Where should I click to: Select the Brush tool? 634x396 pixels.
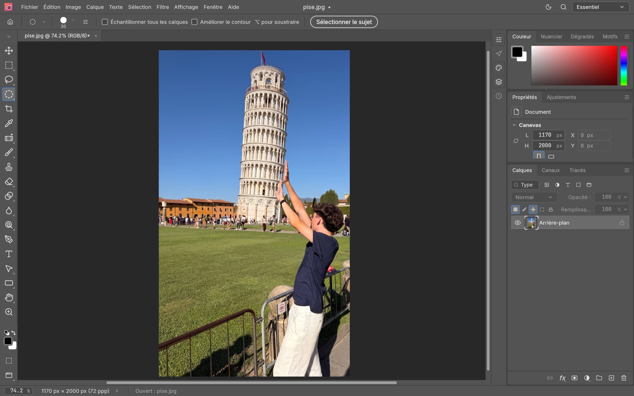[9, 152]
